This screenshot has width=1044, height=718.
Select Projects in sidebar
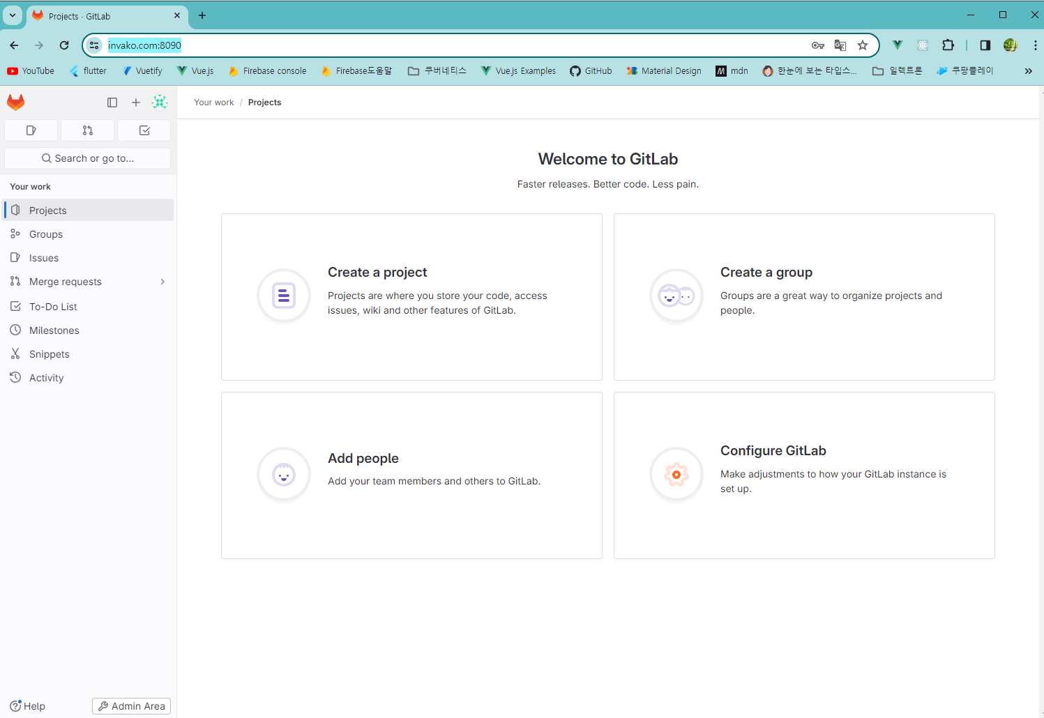coord(89,211)
